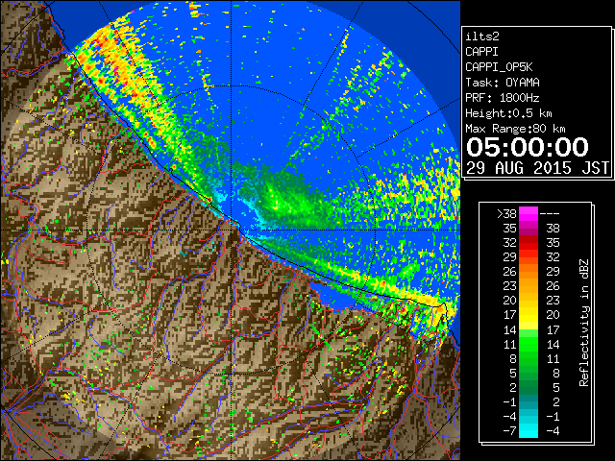Screen dimensions: 615x461
Task: Pick the bright green 11–14 dBZ swatch
Action: click(529, 344)
